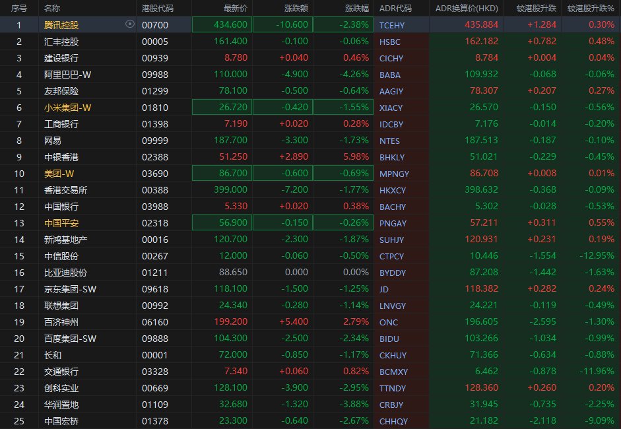621x429 pixels.
Task: Click the 港股代码 column header
Action: pyautogui.click(x=158, y=9)
